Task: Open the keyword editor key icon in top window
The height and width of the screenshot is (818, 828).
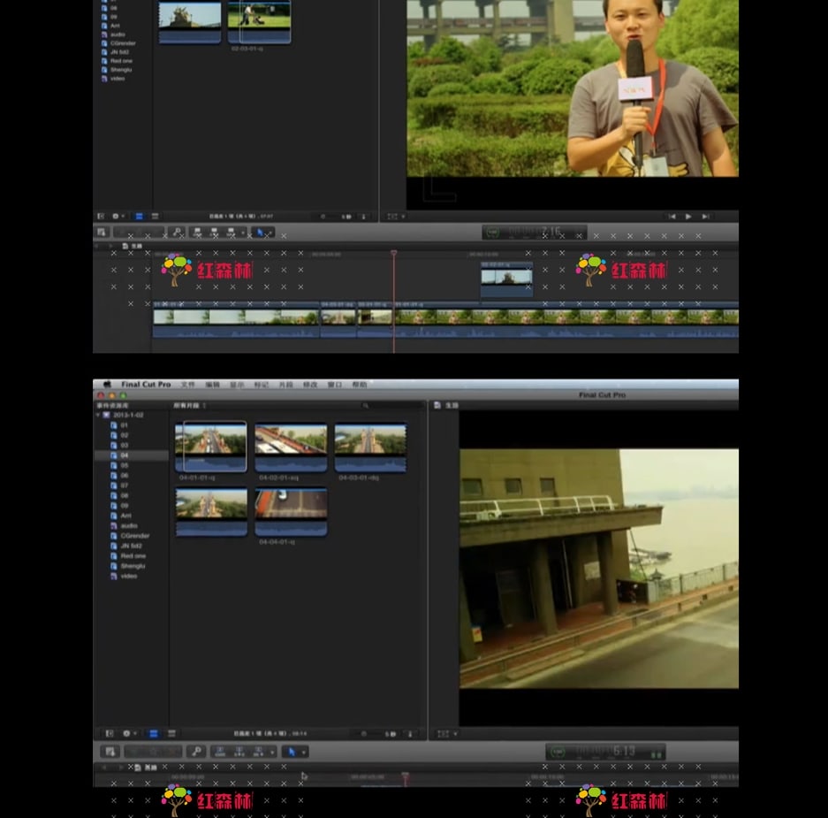Action: 178,232
